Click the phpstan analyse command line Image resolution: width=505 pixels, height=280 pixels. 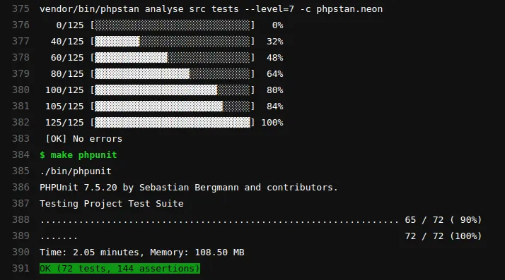pyautogui.click(x=211, y=9)
